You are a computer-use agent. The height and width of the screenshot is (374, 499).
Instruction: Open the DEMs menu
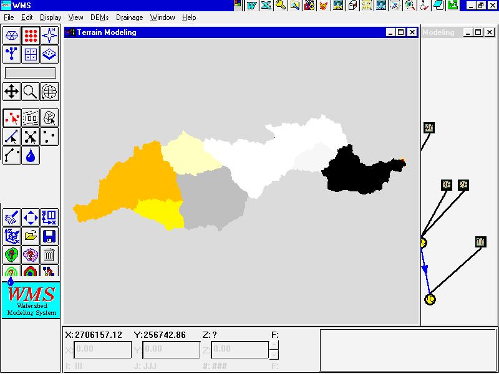(99, 18)
